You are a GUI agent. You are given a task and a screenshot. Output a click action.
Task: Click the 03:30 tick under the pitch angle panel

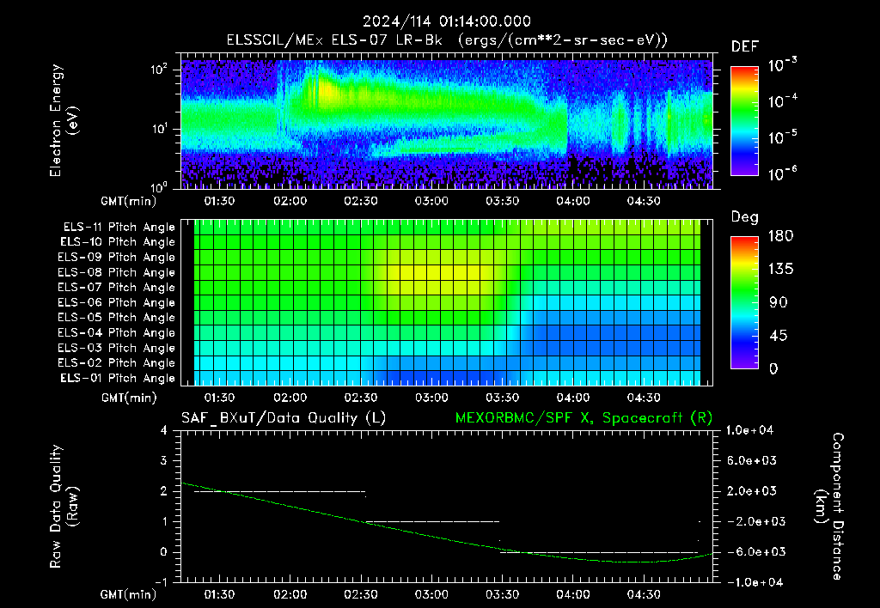point(502,398)
